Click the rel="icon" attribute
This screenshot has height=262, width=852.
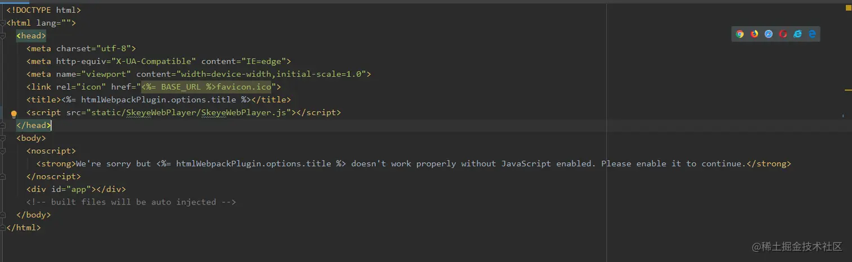pos(81,87)
